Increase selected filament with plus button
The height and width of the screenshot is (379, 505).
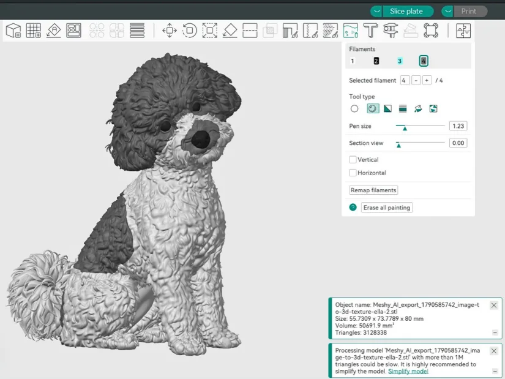[x=427, y=80]
